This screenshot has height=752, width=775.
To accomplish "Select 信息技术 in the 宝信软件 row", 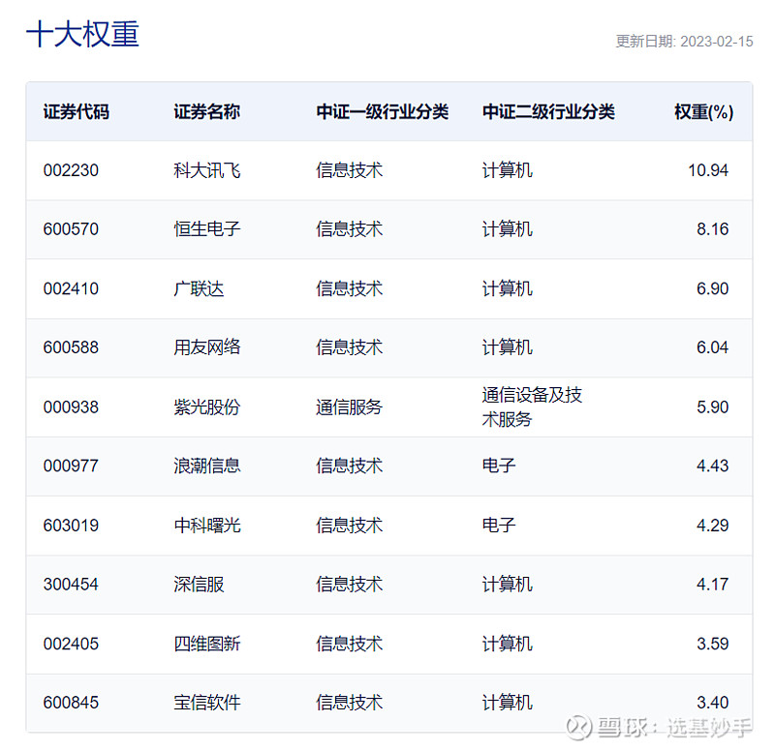I will (x=350, y=703).
